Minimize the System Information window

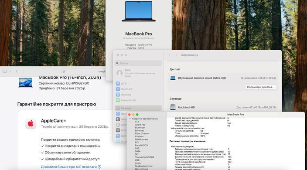point(133,115)
